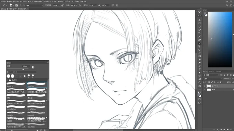The height and width of the screenshot is (131, 234).
Task: Open painting mode dropdown in options bar
Action: tap(34, 5)
